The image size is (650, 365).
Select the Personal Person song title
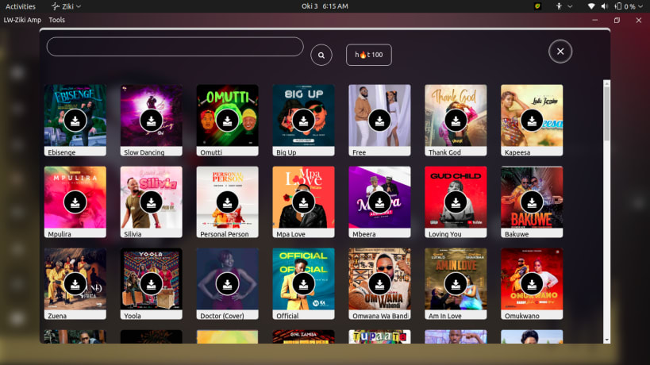click(x=225, y=234)
